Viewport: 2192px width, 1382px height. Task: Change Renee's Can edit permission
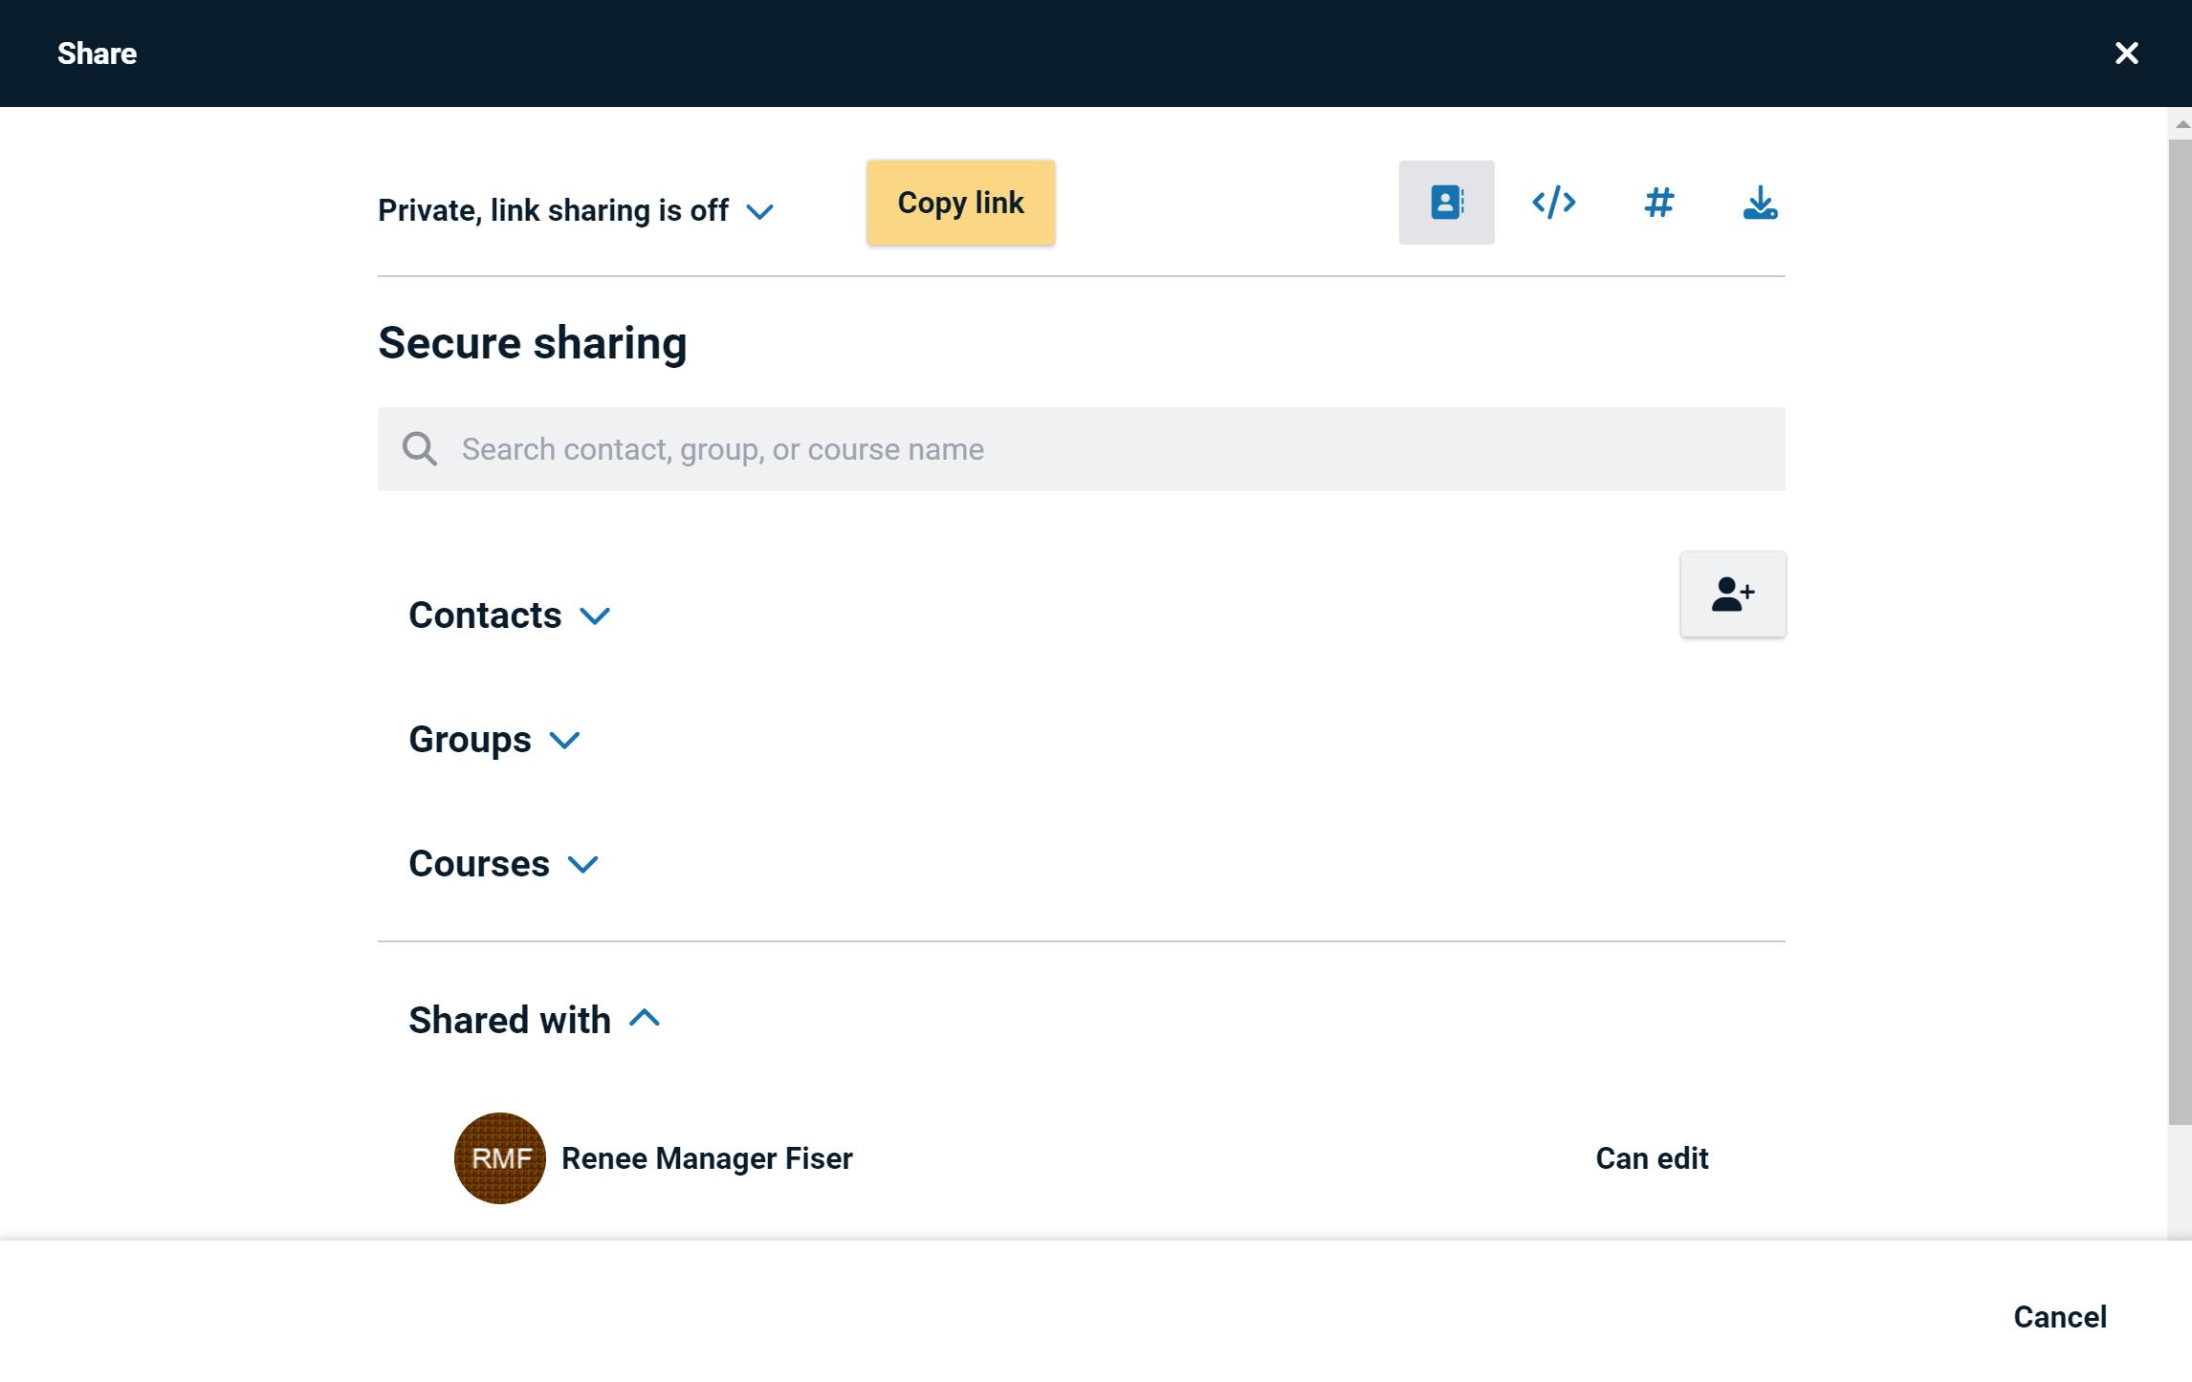pos(1651,1158)
